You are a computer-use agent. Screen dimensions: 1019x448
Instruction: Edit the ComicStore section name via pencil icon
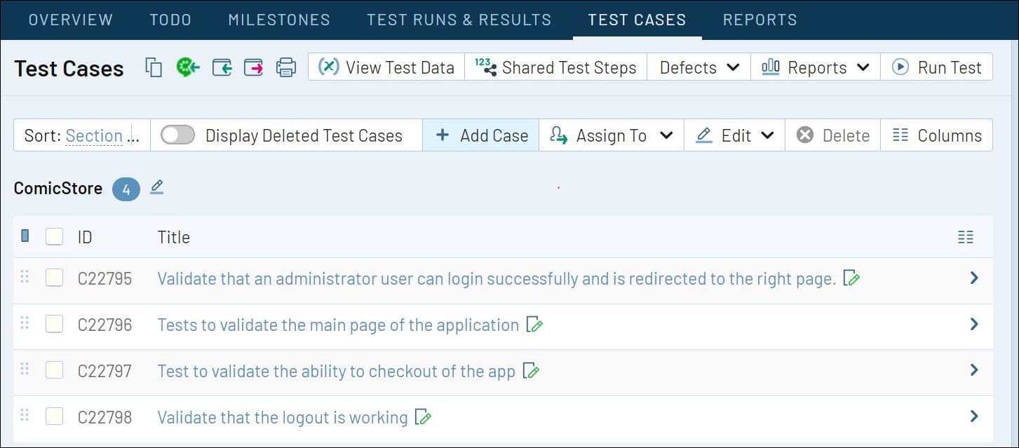[156, 187]
